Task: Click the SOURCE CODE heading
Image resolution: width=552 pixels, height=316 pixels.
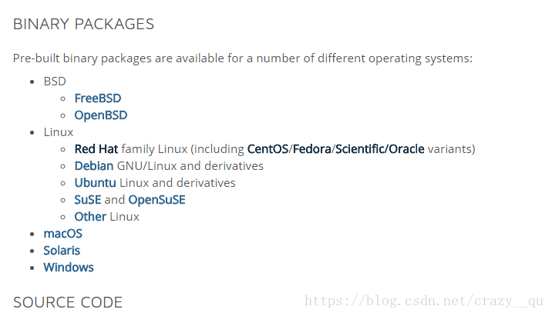Action: 68,302
